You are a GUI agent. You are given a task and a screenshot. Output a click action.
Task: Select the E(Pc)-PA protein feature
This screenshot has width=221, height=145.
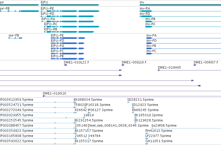pos(68,48)
